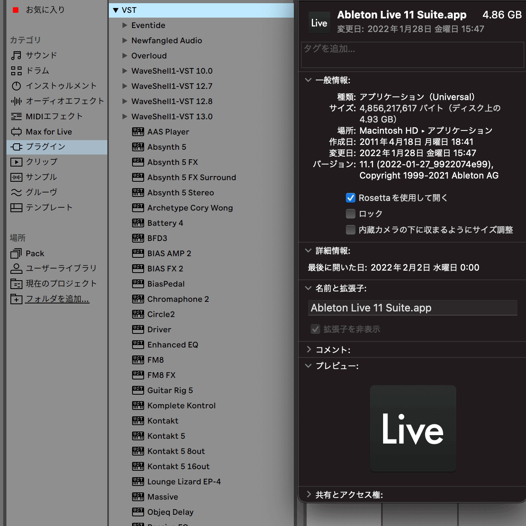Expand the Newfangled Audio folder
Image resolution: width=526 pixels, height=526 pixels.
pyautogui.click(x=124, y=40)
